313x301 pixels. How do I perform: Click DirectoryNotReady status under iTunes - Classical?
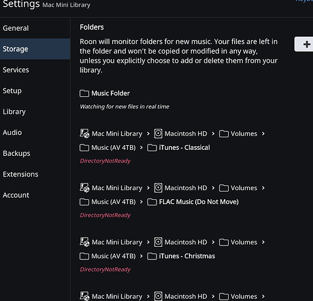(105, 161)
